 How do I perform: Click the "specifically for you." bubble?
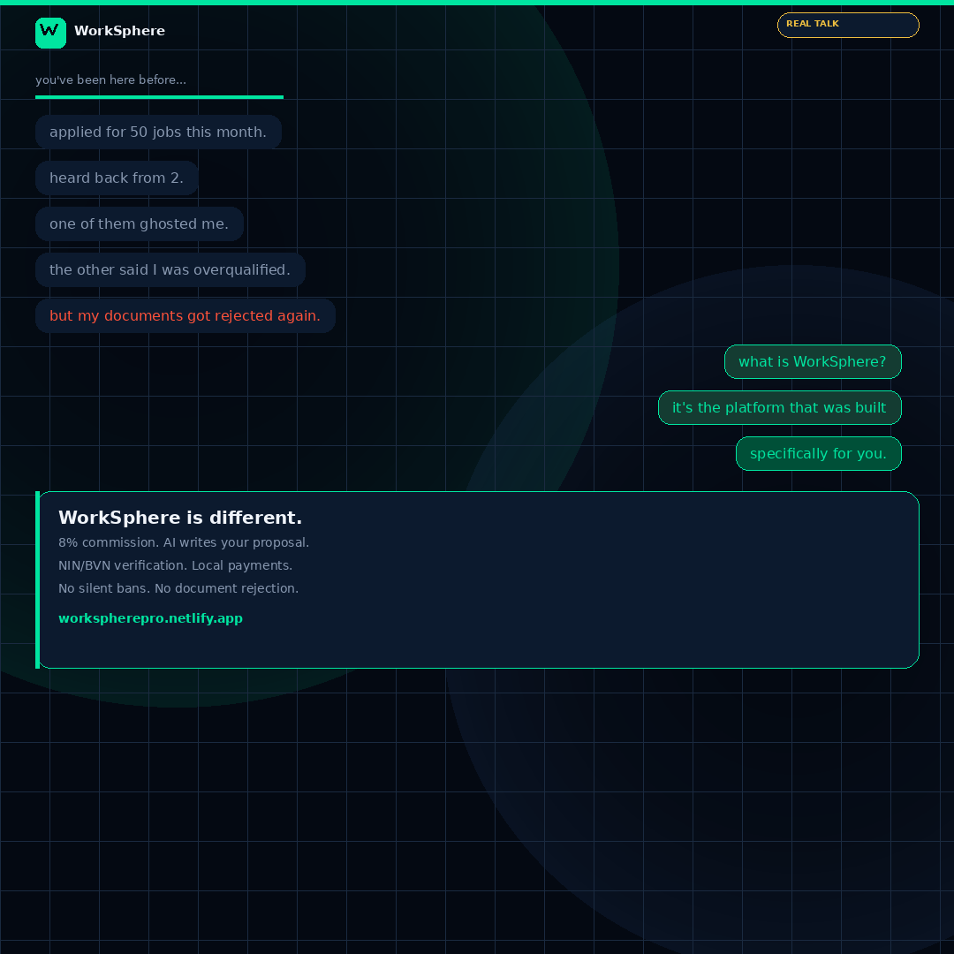coord(818,453)
